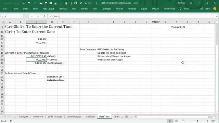
Task: Click the enter checkmark in formula bar
Action: pos(38,16)
